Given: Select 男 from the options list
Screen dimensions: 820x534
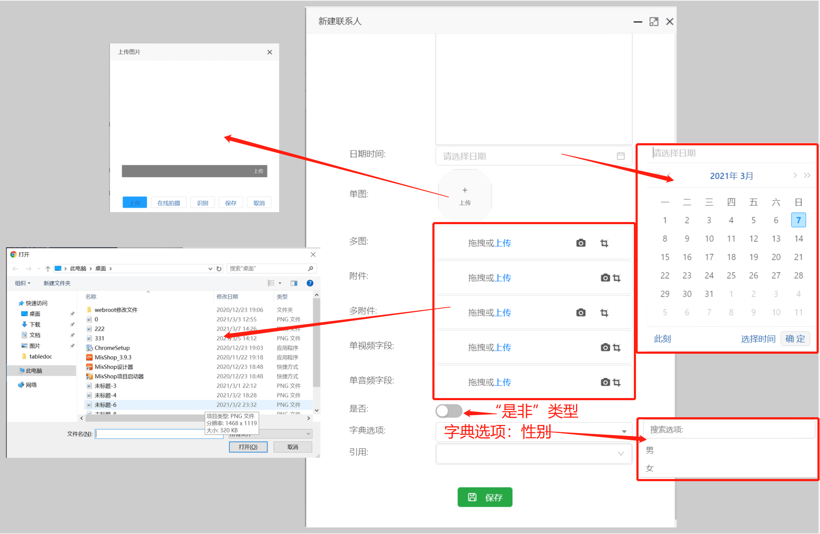Looking at the screenshot, I should coord(650,450).
